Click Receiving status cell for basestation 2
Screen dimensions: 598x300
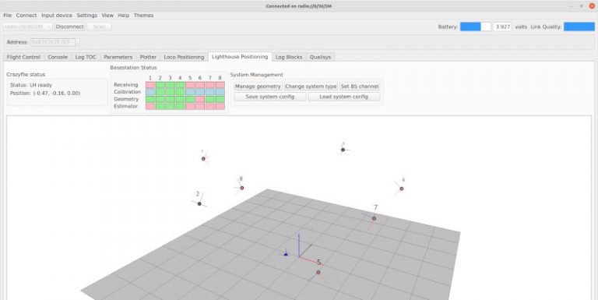pos(160,85)
